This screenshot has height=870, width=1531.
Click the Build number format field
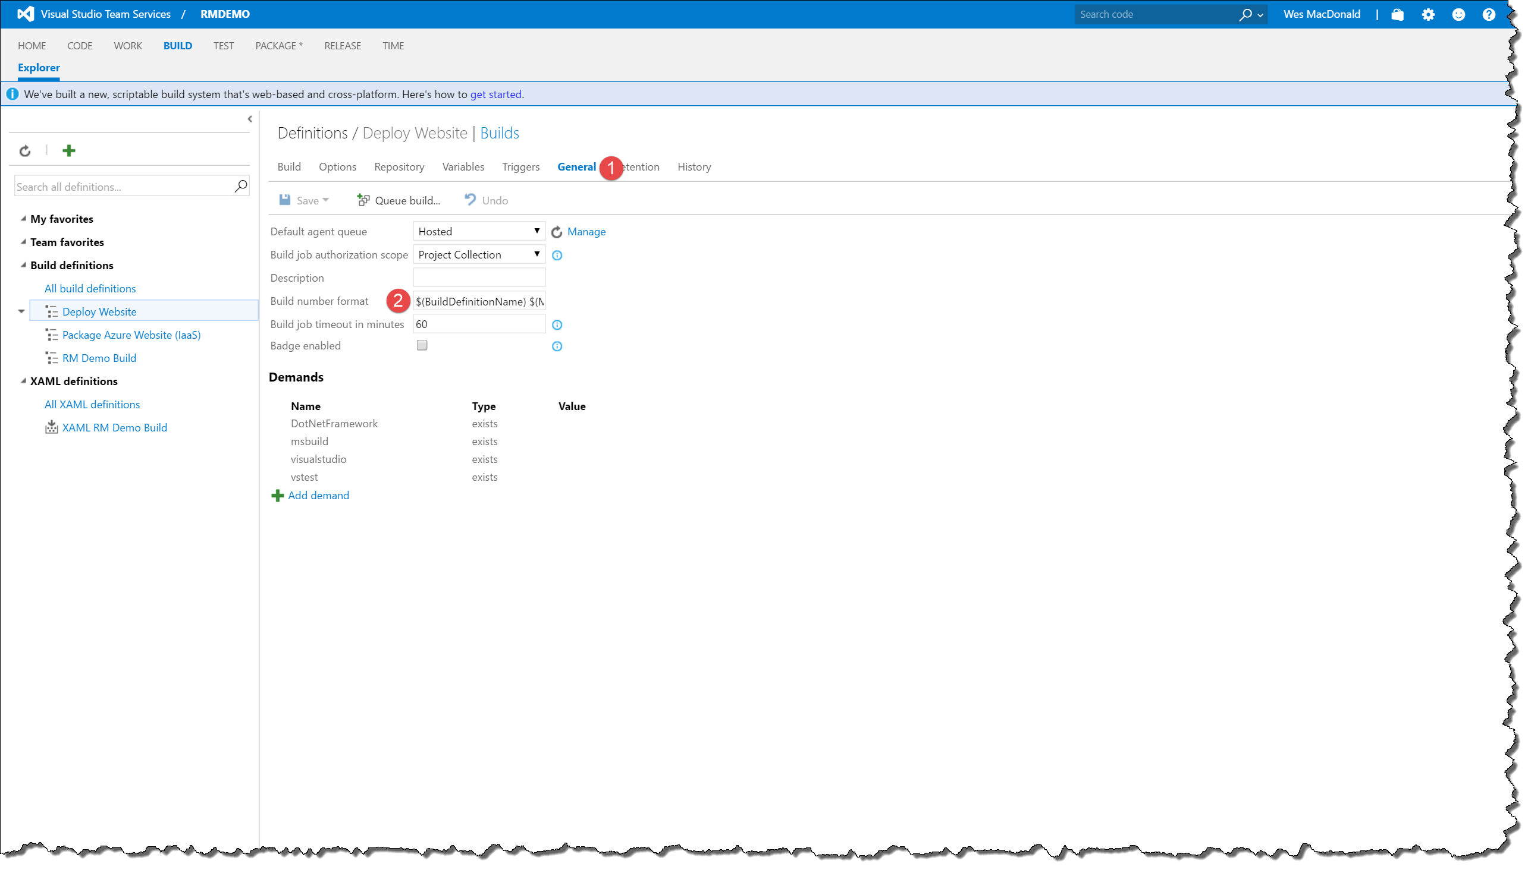(479, 301)
